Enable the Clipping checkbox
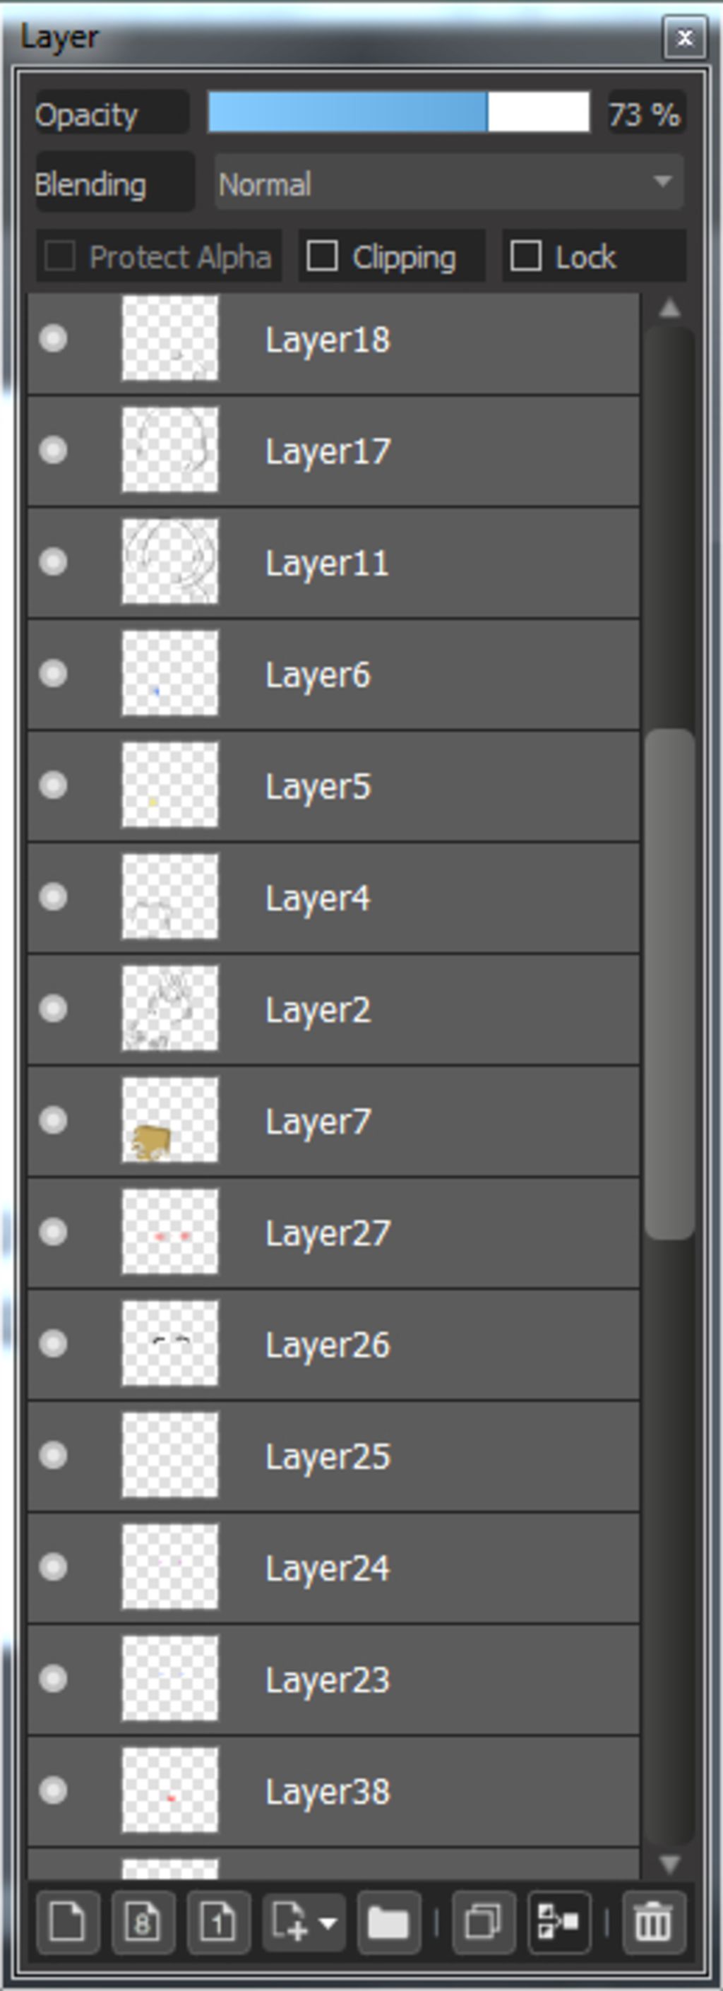723x1991 pixels. pos(322,256)
